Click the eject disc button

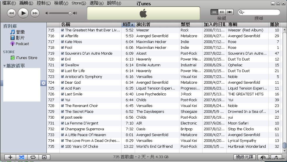pyautogui.click(x=276, y=157)
